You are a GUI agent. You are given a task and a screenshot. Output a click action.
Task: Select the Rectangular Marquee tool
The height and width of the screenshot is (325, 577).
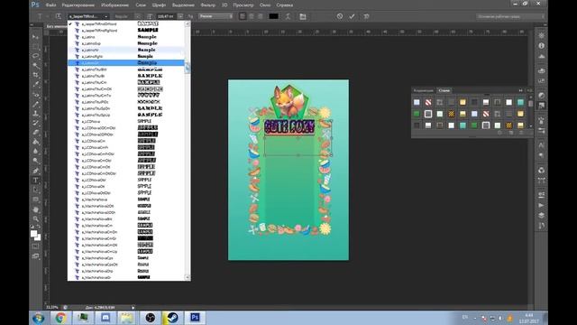click(x=36, y=46)
